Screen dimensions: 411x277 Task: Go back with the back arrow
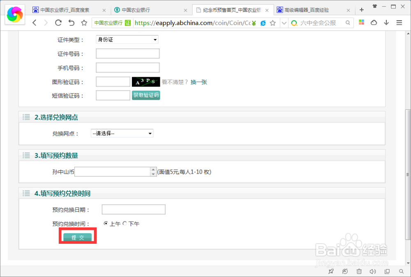click(x=35, y=23)
